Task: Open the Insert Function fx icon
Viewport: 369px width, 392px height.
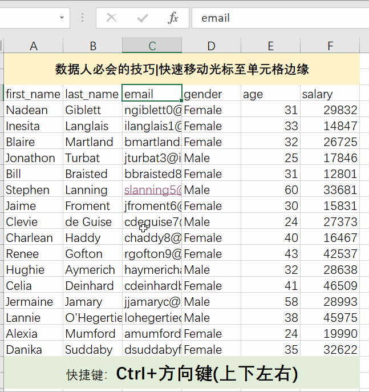Action: click(173, 18)
